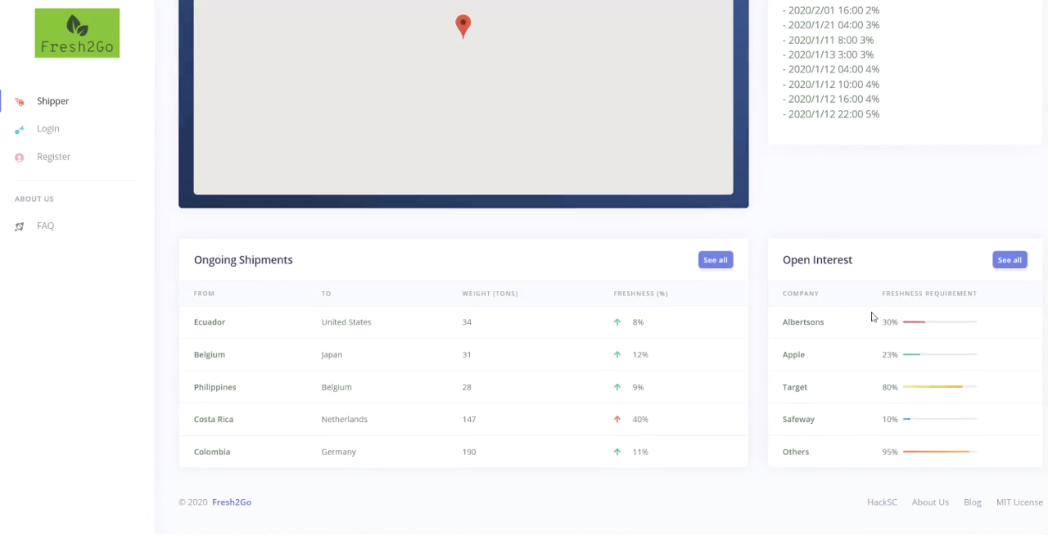Open the Shipper menu item

(x=53, y=101)
